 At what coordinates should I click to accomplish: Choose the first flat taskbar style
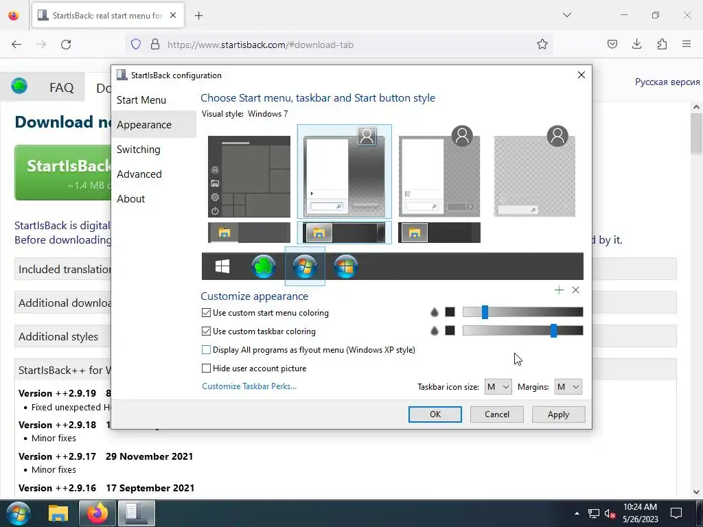click(x=249, y=233)
